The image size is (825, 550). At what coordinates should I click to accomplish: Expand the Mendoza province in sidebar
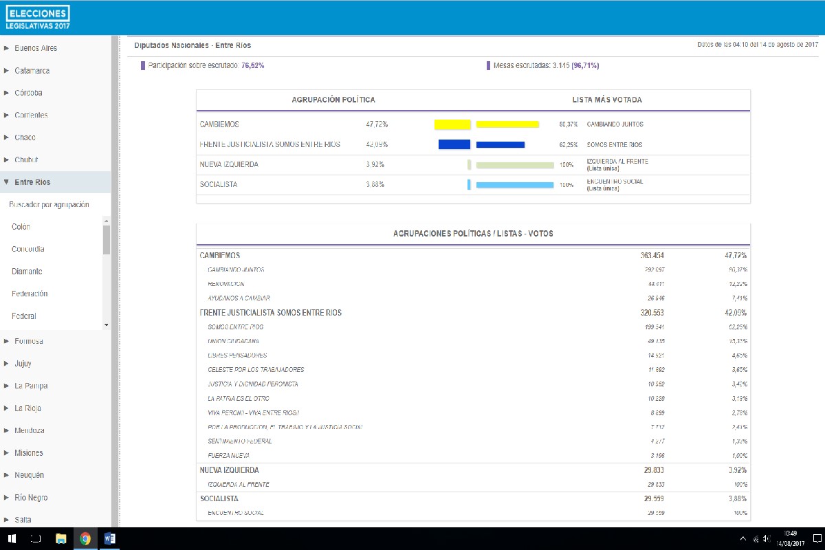point(29,430)
